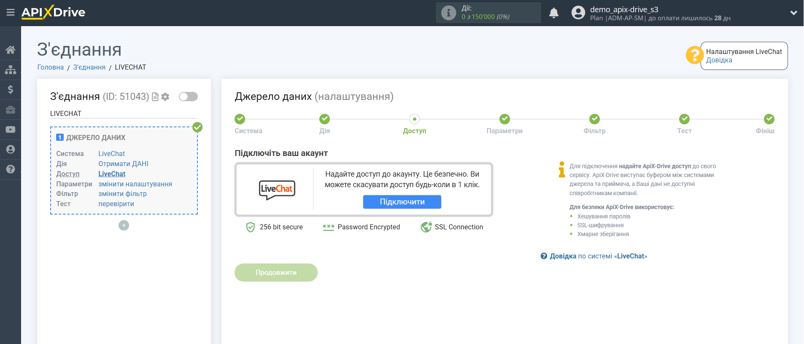Toggle the connection on/off switch
The image size is (804, 344).
pos(188,97)
